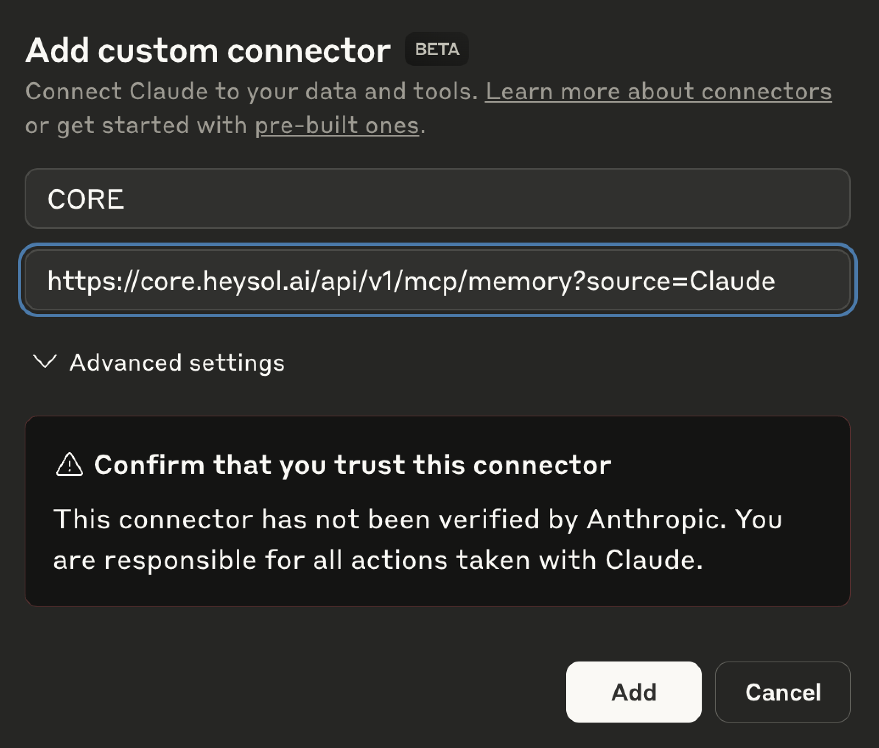This screenshot has width=879, height=748.
Task: Click "Connect Claude to your data and tools" text
Action: tap(252, 92)
